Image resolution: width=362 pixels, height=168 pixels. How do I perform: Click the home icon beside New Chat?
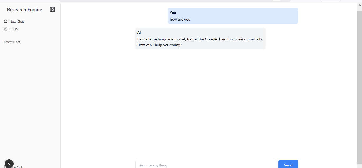(6, 21)
